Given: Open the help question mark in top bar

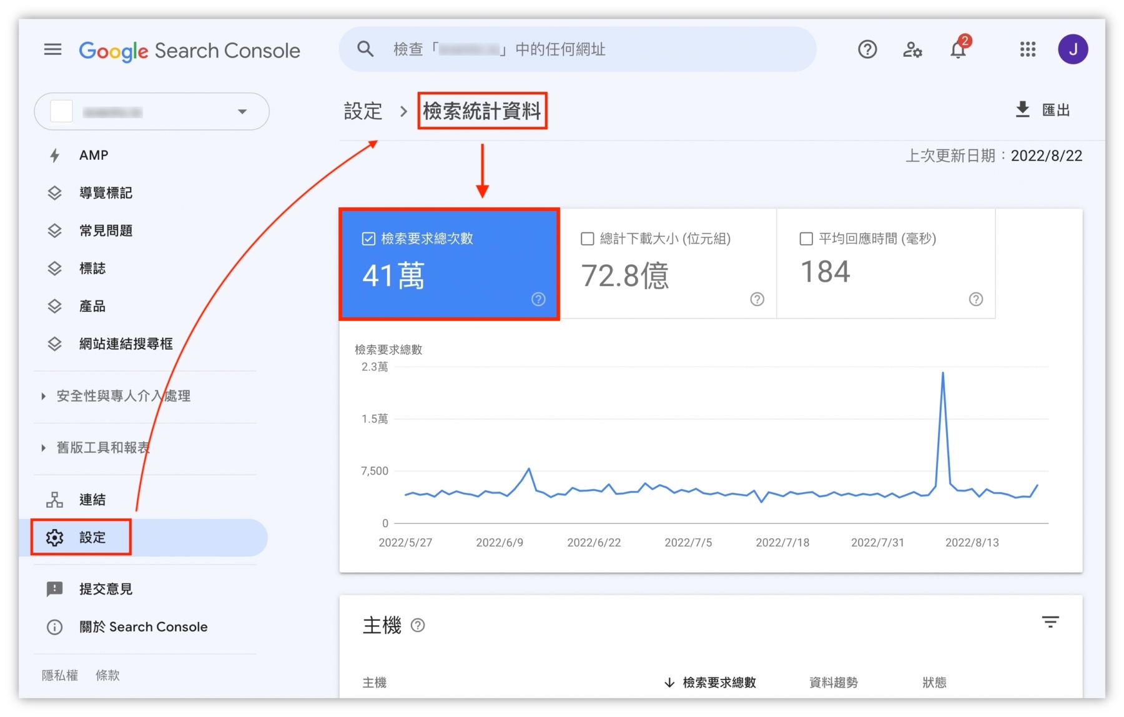Looking at the screenshot, I should point(867,49).
